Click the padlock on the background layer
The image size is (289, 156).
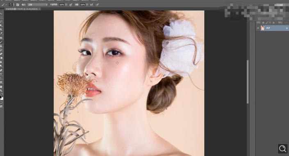(x=287, y=28)
